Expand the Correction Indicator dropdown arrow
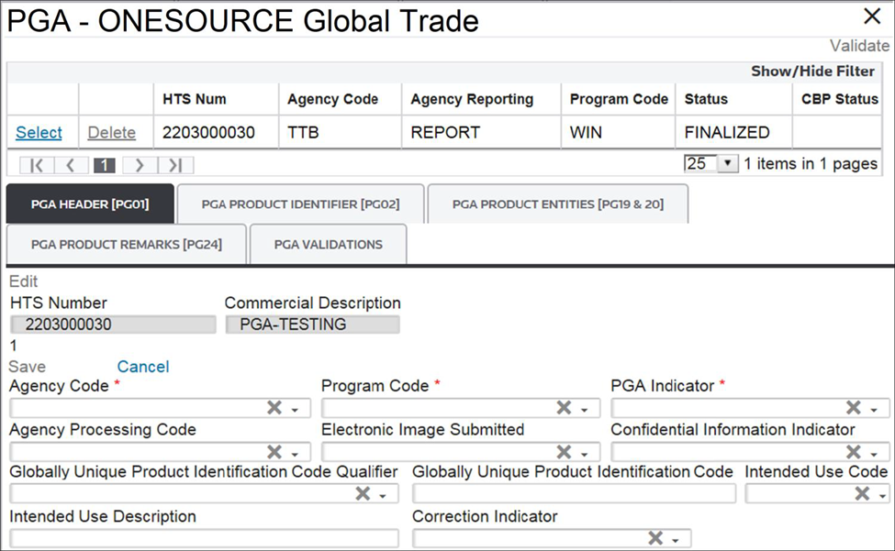The width and height of the screenshot is (895, 551). [676, 540]
